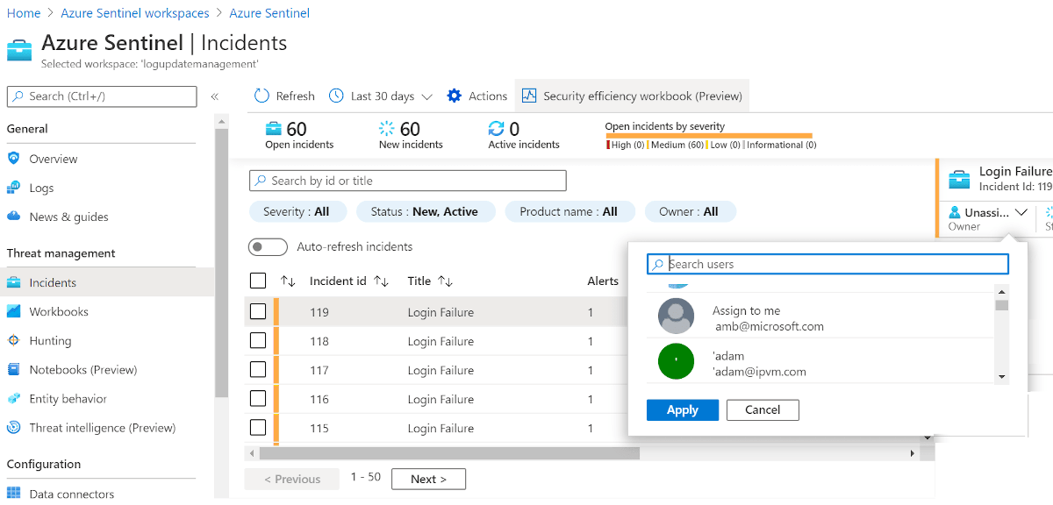Enable the Auto-refresh incidents toggle
The image size is (1053, 505).
268,246
